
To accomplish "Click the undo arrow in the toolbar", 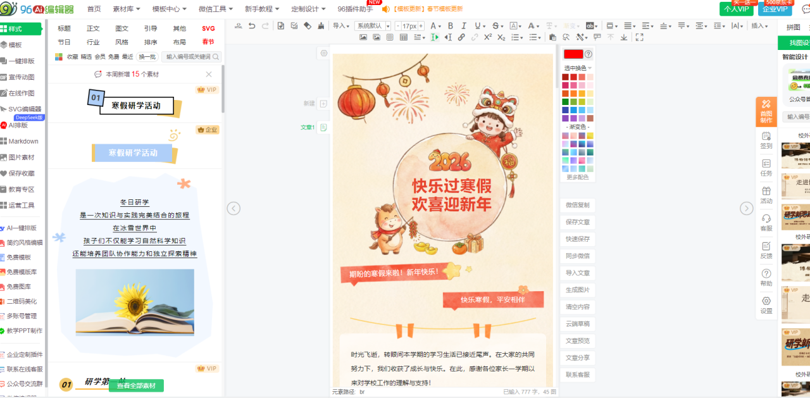I will tap(252, 26).
